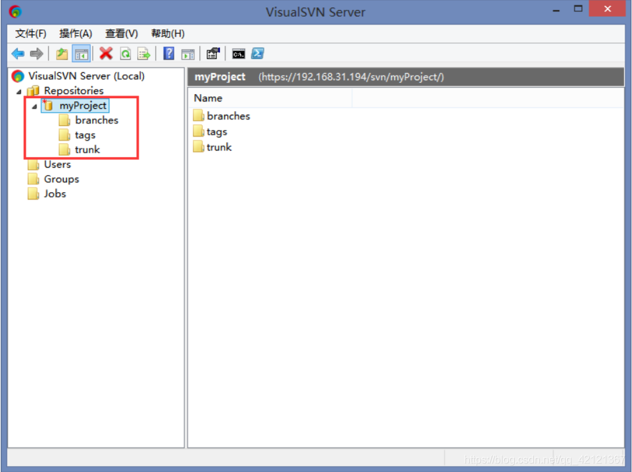This screenshot has height=472, width=632.
Task: Click the Export List toolbar icon
Action: [x=144, y=53]
